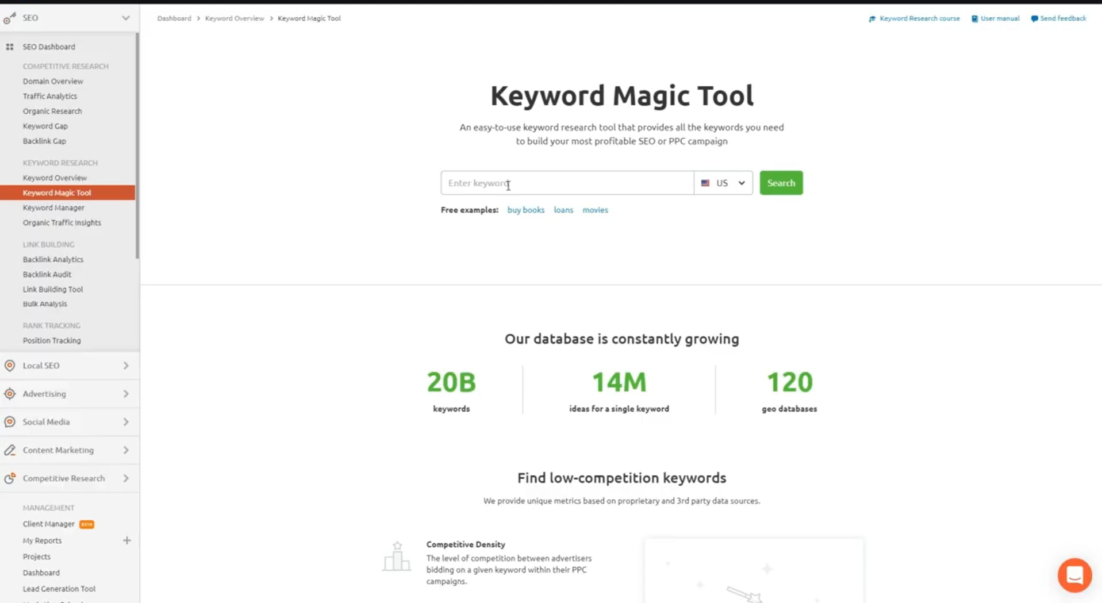Open the chat support bubble icon

(x=1074, y=575)
